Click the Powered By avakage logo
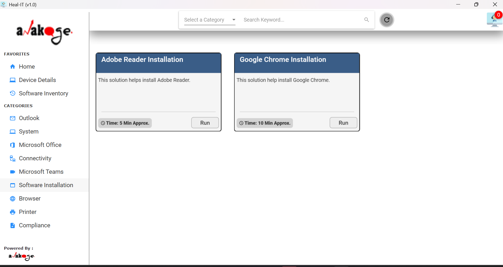Image resolution: width=503 pixels, height=267 pixels. [x=22, y=256]
